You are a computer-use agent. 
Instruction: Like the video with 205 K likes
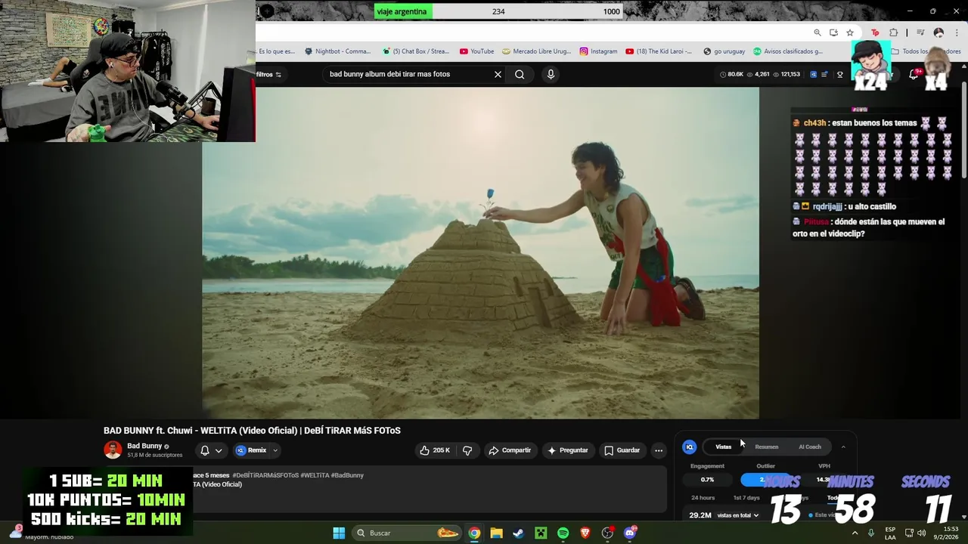pyautogui.click(x=435, y=450)
